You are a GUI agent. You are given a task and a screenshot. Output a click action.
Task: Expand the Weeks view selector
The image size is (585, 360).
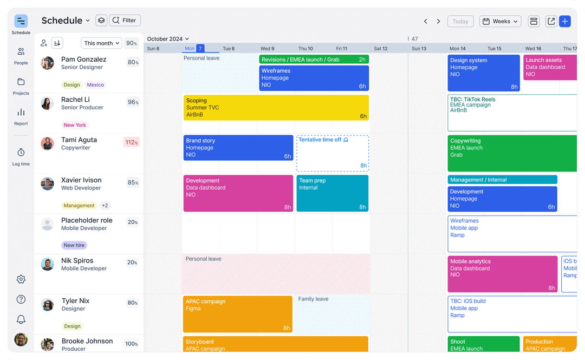[499, 21]
